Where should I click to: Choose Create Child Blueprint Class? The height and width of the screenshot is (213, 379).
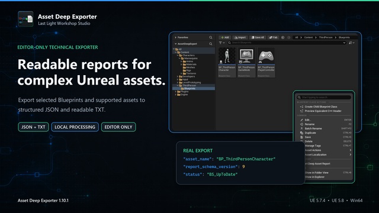point(321,106)
